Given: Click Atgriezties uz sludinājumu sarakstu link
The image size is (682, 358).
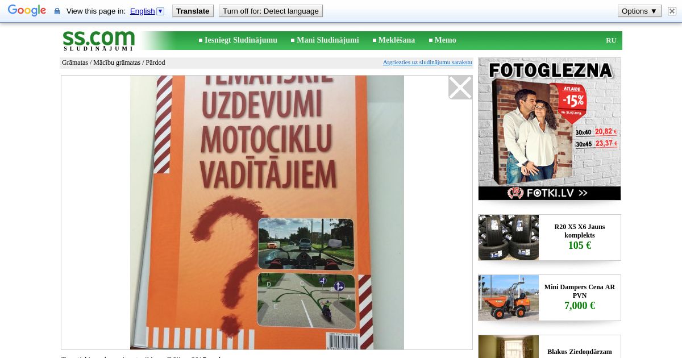Looking at the screenshot, I should coord(427,63).
